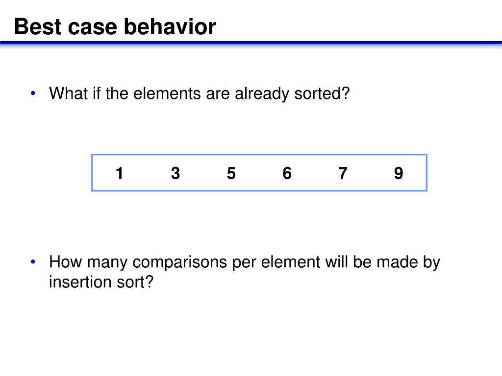Click the question about comparisons per element

(245, 272)
